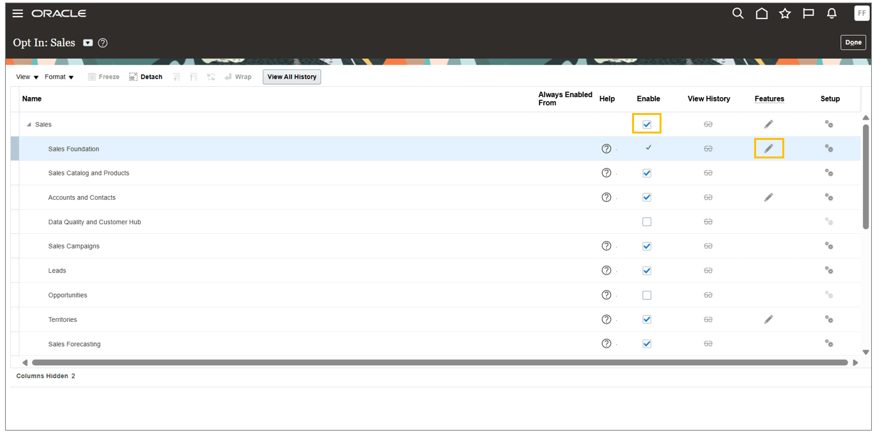Click the Name column header
882x435 pixels.
click(x=31, y=98)
